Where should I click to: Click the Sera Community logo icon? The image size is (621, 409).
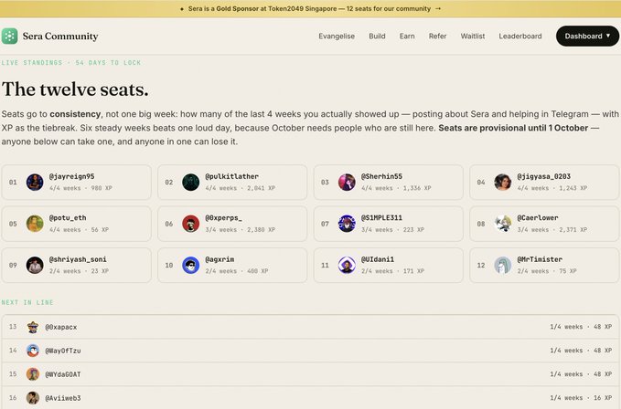[x=9, y=36]
